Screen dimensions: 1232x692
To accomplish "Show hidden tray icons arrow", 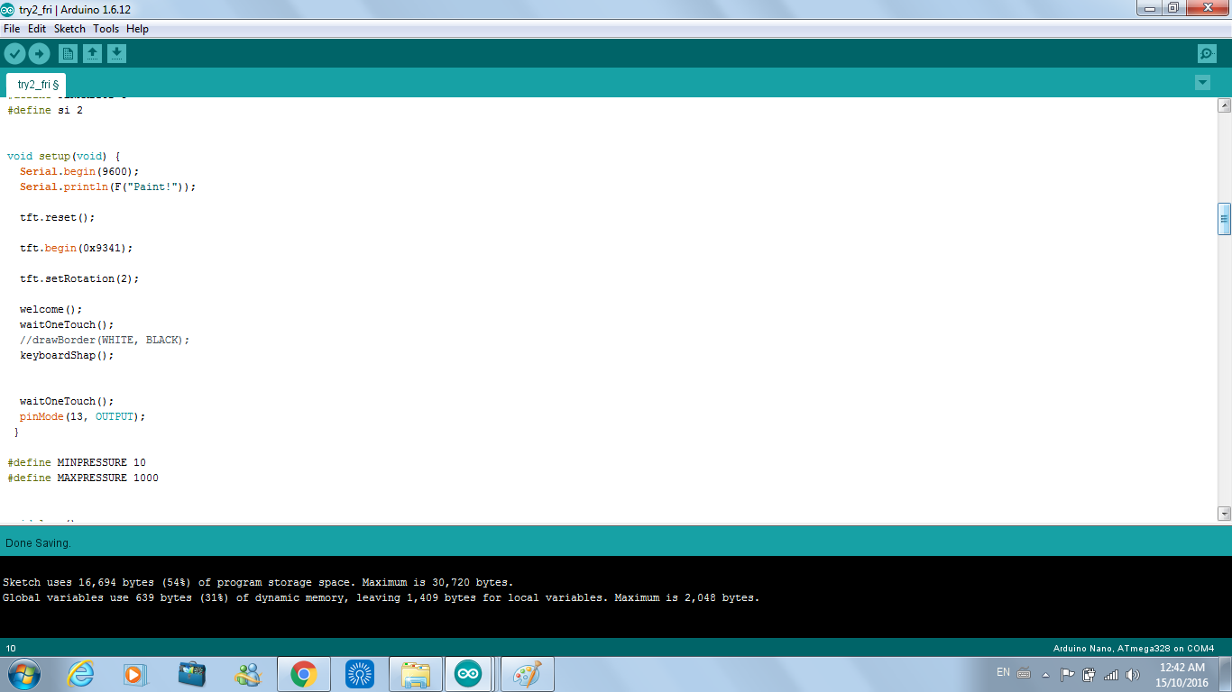I will [x=1045, y=674].
